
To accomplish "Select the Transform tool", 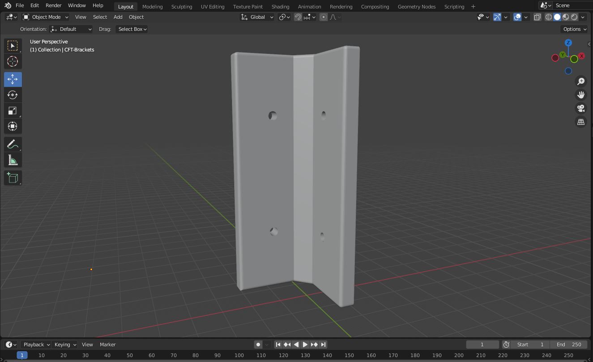I will pyautogui.click(x=13, y=126).
